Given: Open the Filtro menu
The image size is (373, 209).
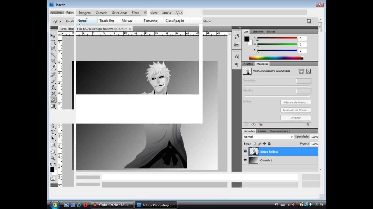Looking at the screenshot, I should point(136,13).
